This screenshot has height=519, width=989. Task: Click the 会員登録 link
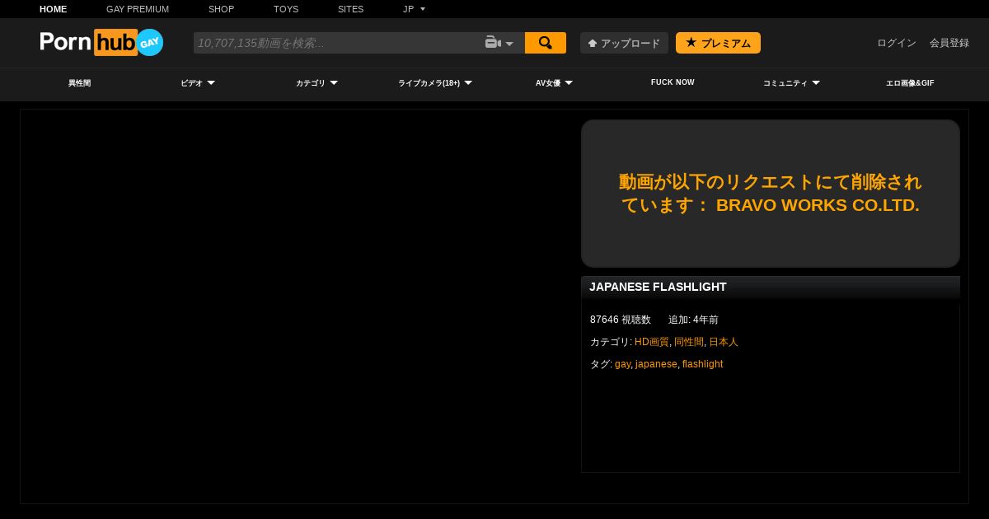[949, 43]
